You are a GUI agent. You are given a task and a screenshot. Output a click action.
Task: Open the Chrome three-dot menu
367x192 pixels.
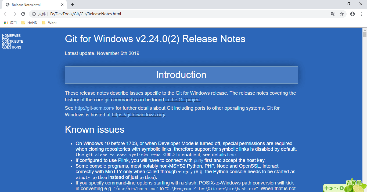tap(361, 14)
